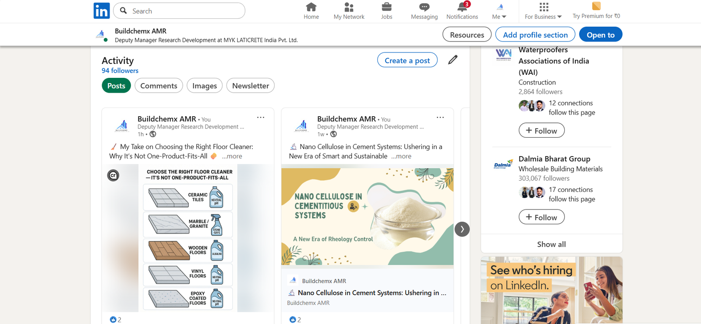701x324 pixels.
Task: Open the 'Open to' dropdown button
Action: click(601, 35)
